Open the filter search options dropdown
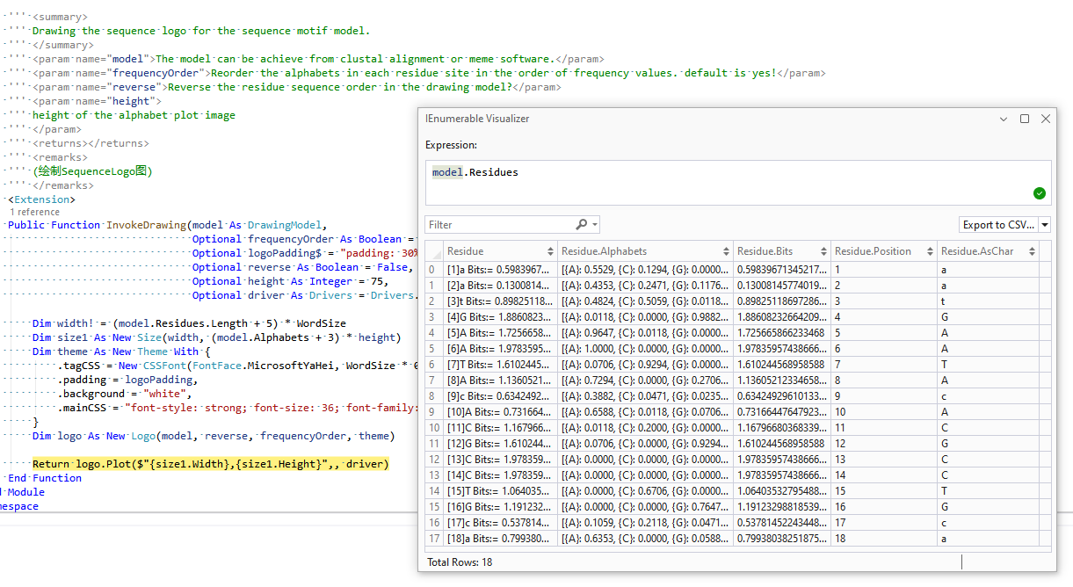 point(594,225)
